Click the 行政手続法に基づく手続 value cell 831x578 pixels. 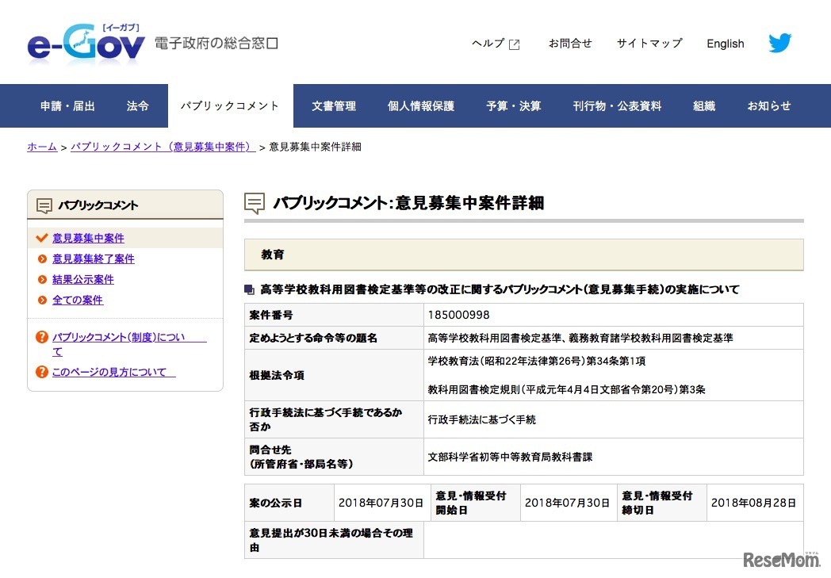[614, 419]
